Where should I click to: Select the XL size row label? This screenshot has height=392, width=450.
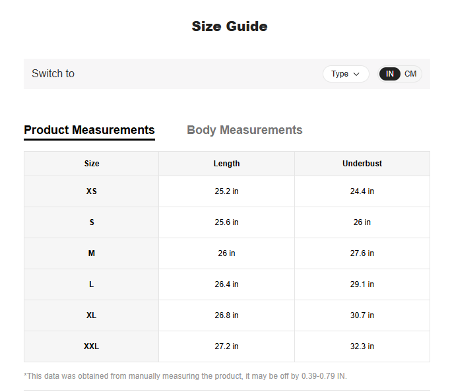92,315
